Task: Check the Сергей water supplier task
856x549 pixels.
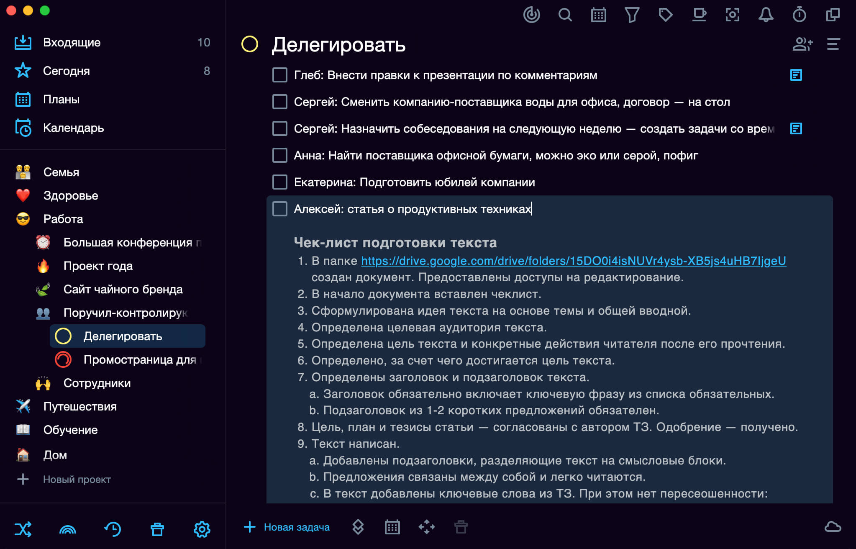Action: point(280,102)
